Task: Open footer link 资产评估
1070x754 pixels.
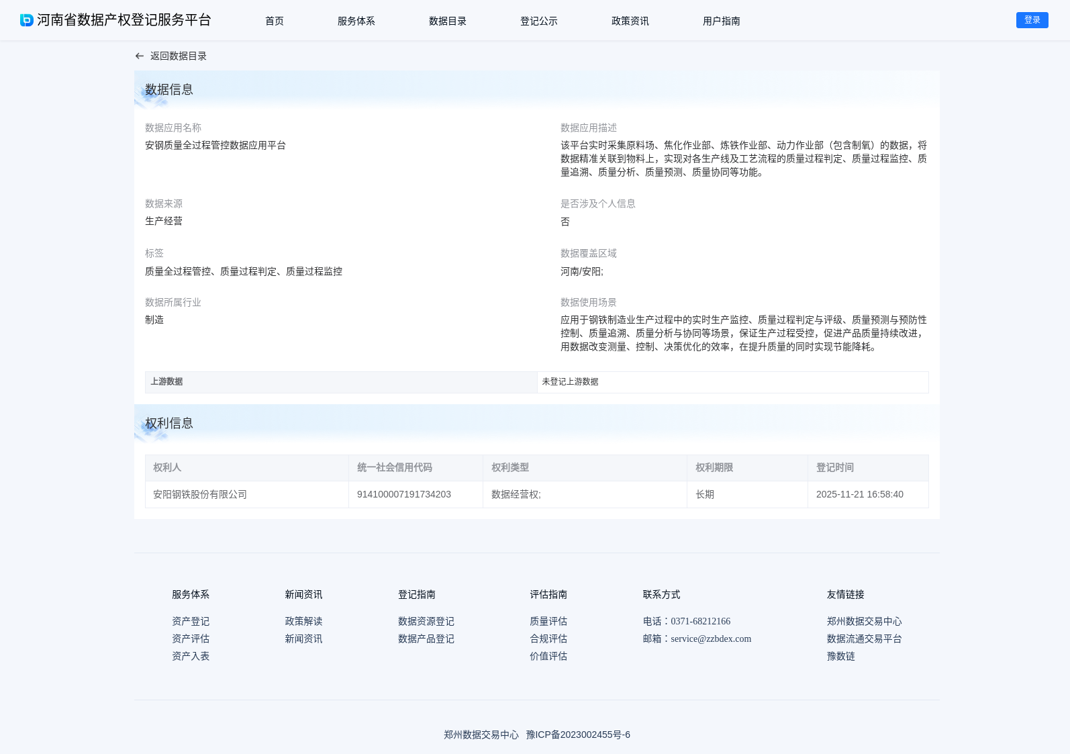Action: coord(191,639)
